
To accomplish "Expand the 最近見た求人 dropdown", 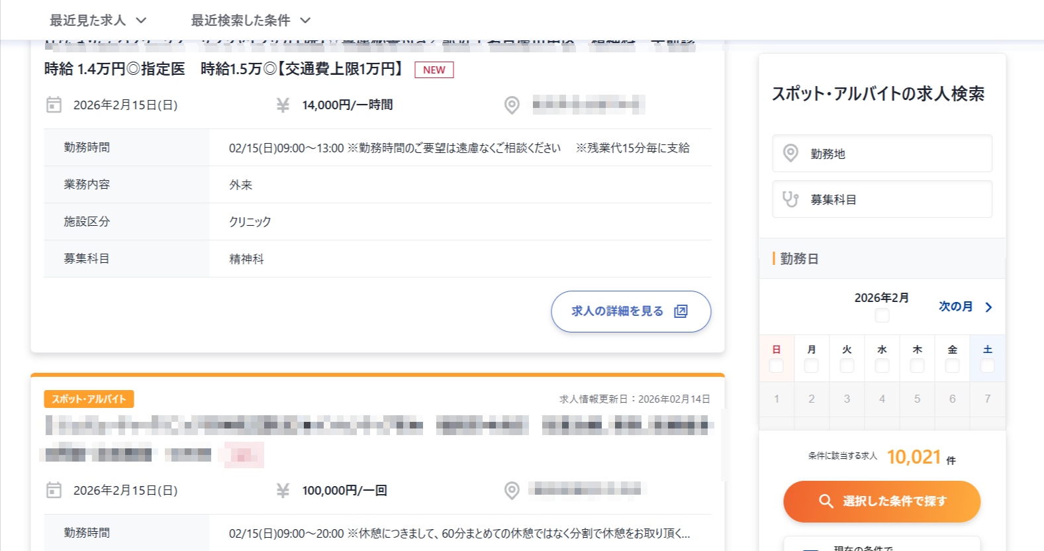I will pos(98,21).
